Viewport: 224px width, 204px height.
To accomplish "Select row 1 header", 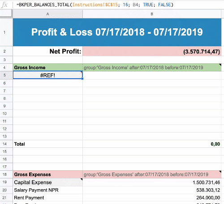I will 6,32.
